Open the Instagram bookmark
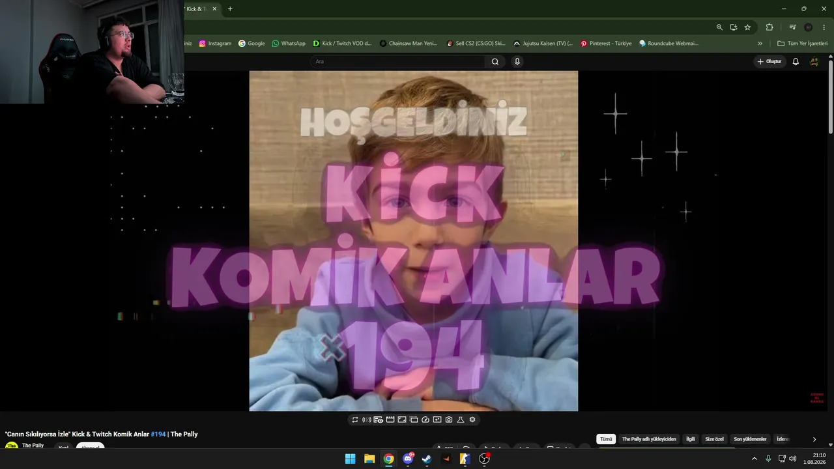 215,44
